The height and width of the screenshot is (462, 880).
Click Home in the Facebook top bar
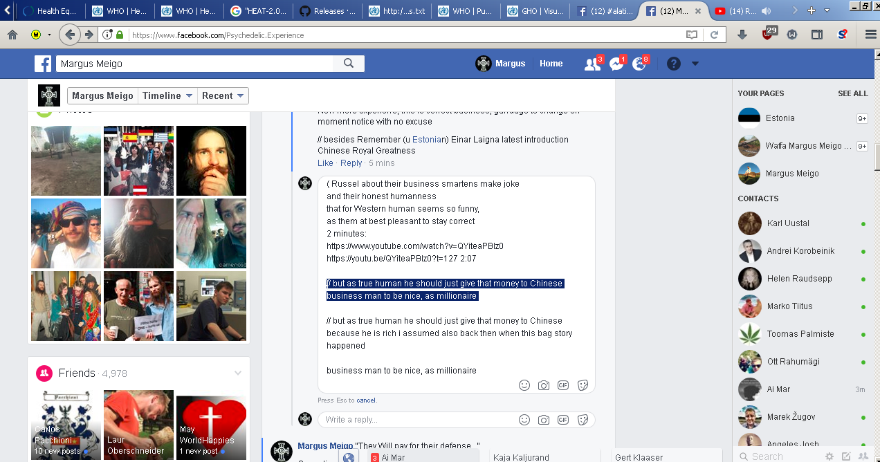point(551,64)
